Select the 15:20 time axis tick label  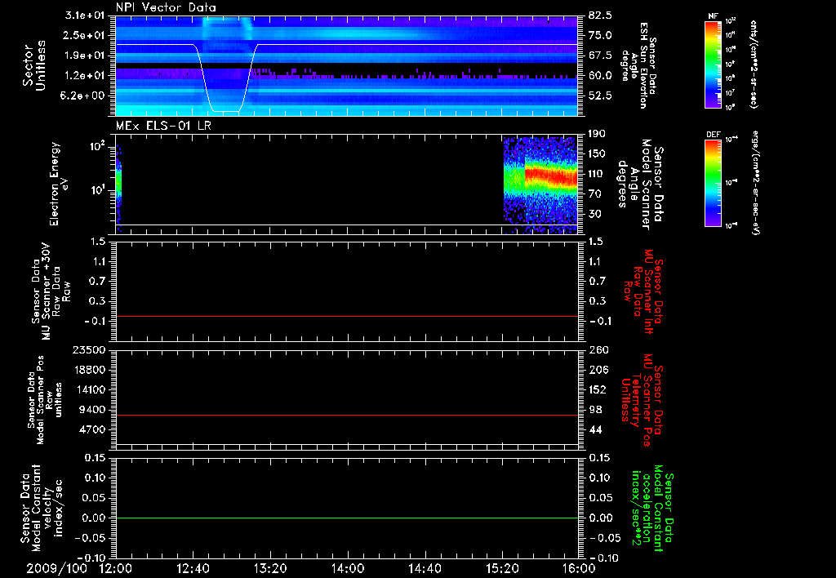(501, 568)
